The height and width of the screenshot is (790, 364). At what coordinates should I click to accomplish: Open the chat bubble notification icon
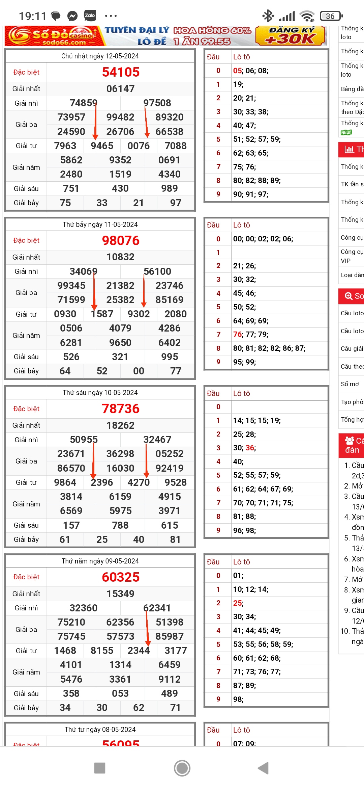[56, 16]
